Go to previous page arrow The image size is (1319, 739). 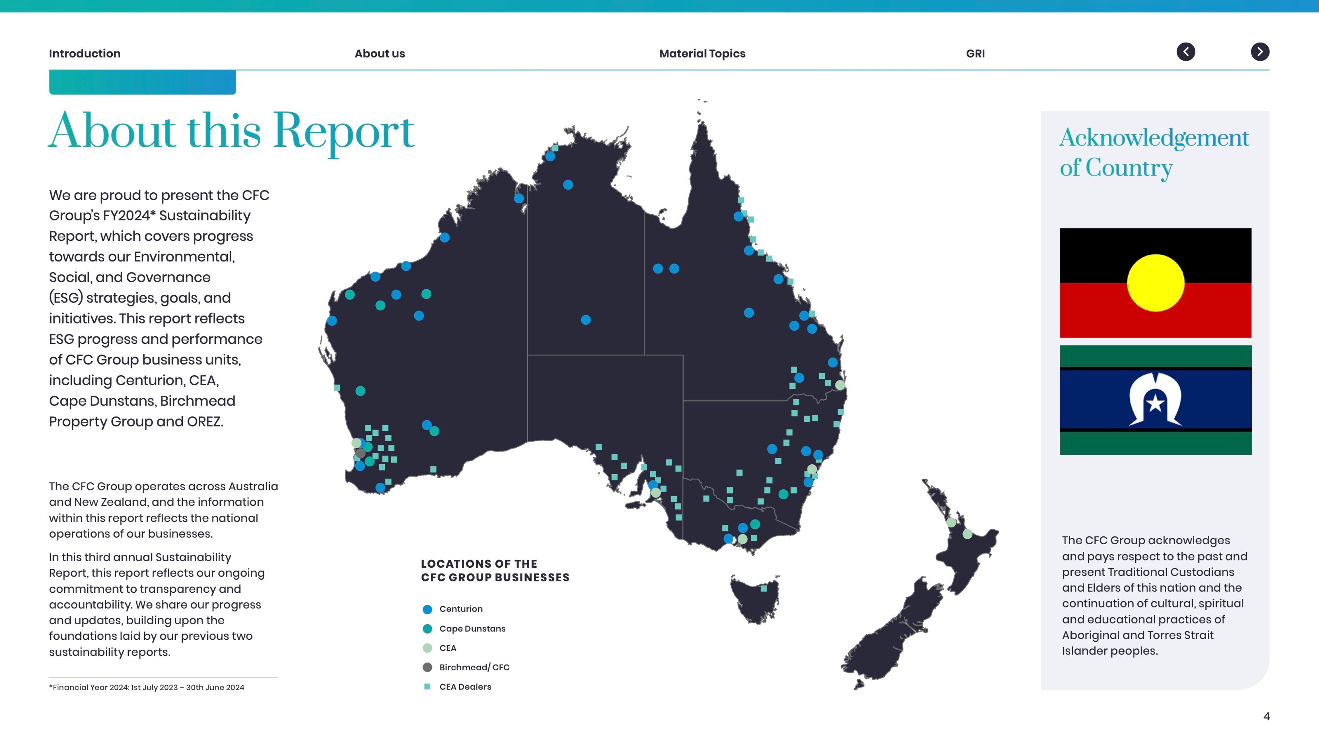point(1186,52)
